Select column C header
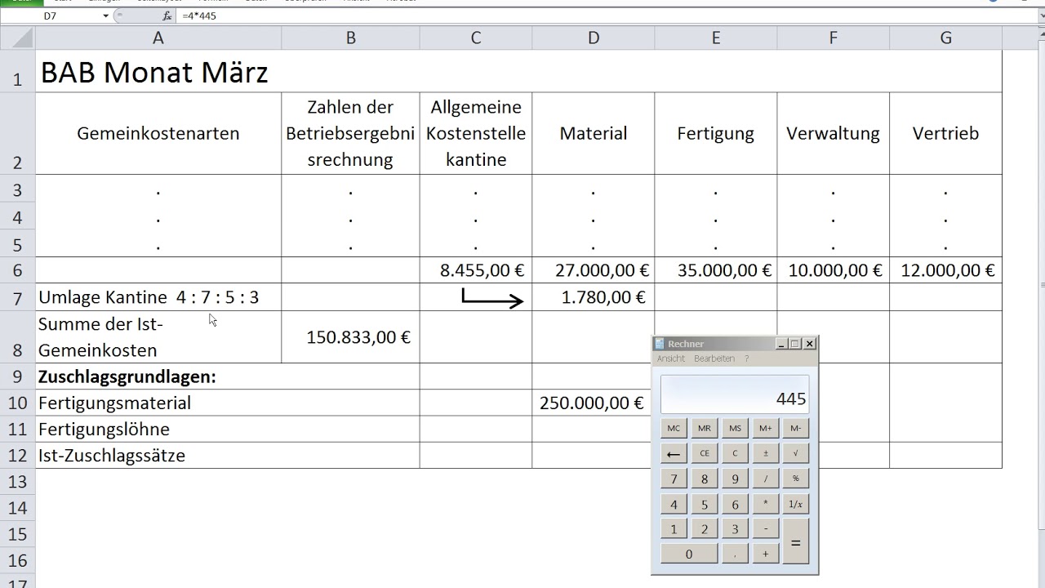Image resolution: width=1045 pixels, height=588 pixels. click(476, 38)
